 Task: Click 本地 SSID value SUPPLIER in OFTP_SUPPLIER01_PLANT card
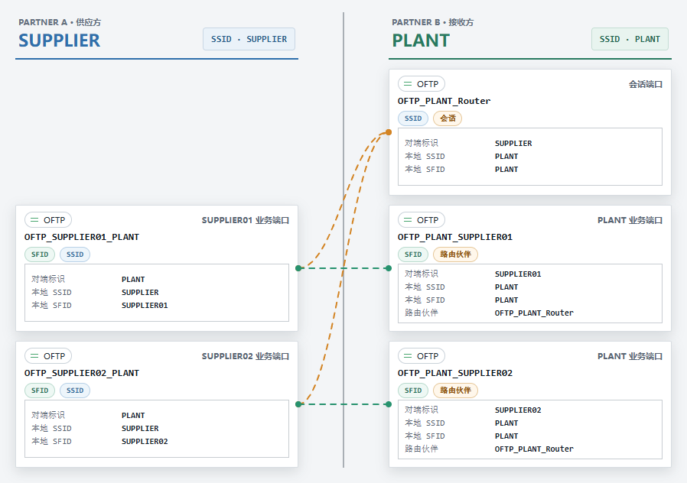[140, 293]
